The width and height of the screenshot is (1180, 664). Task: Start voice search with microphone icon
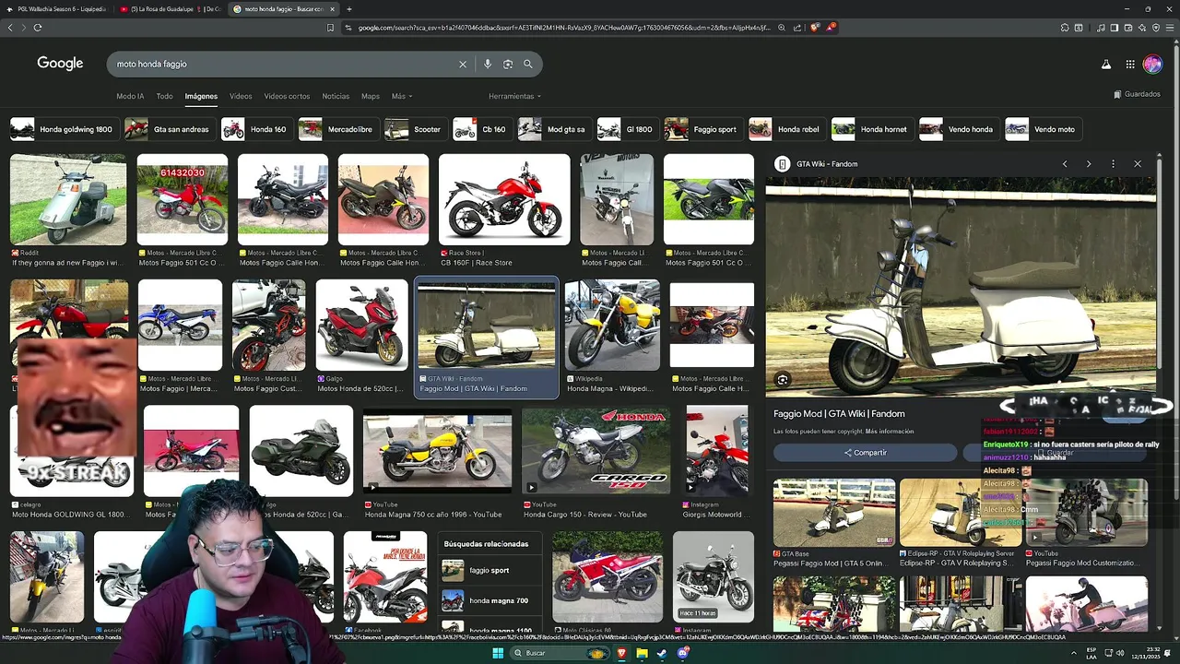click(488, 64)
